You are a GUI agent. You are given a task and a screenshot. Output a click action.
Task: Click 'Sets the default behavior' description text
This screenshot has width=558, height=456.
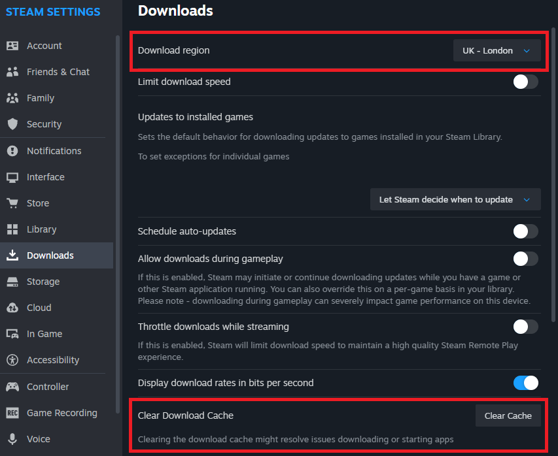click(x=320, y=137)
